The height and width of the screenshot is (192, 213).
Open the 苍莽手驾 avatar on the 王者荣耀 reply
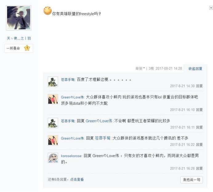(53, 123)
